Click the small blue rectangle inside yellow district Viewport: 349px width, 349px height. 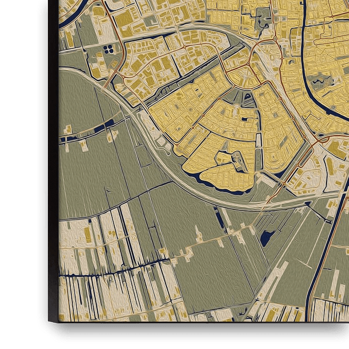(x=245, y=118)
